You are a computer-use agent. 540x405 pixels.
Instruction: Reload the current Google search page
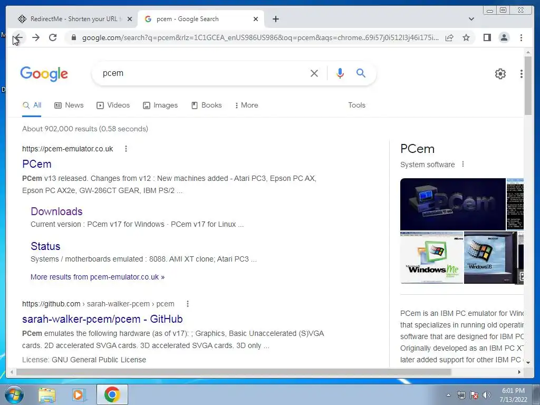(x=53, y=37)
